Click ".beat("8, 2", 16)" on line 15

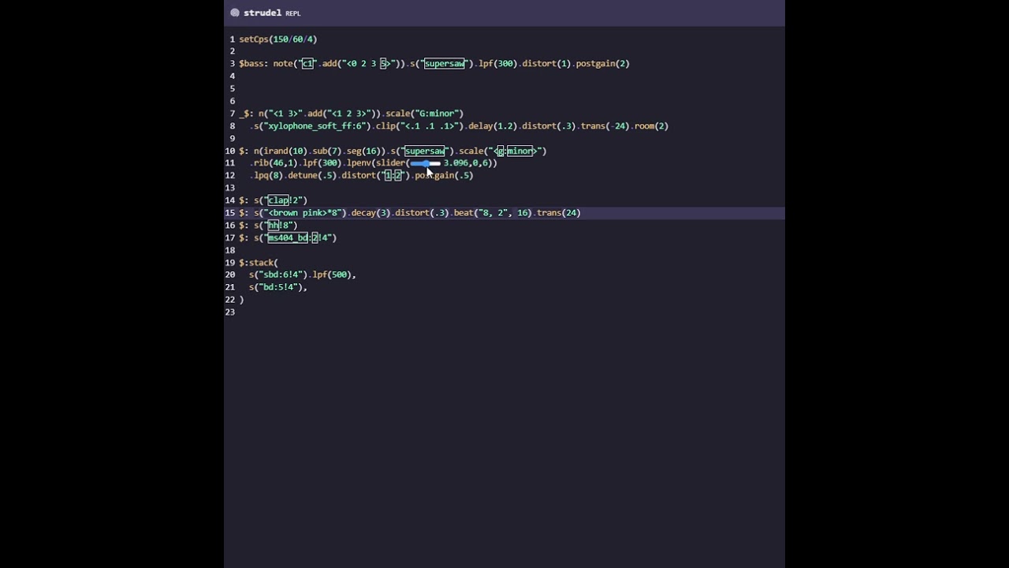pos(490,213)
